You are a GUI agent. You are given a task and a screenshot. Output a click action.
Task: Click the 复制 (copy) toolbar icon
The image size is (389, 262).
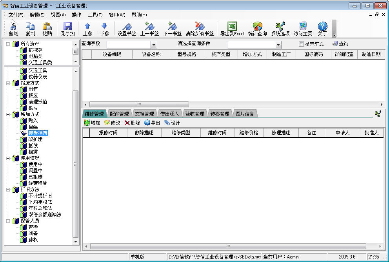[x=30, y=29]
